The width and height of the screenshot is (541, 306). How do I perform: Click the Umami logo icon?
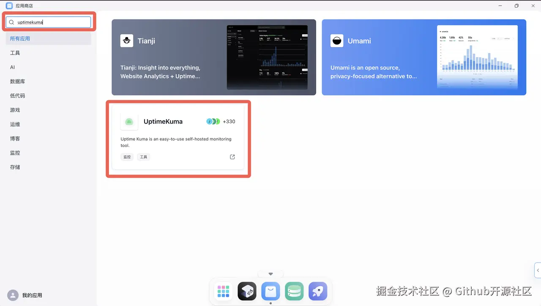tap(337, 41)
